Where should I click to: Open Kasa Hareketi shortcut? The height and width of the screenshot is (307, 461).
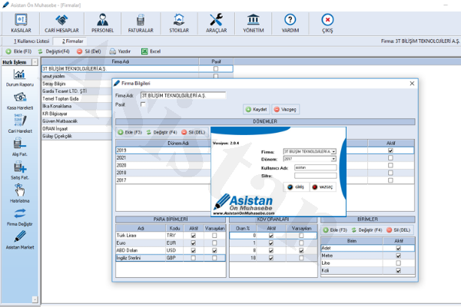(20, 101)
